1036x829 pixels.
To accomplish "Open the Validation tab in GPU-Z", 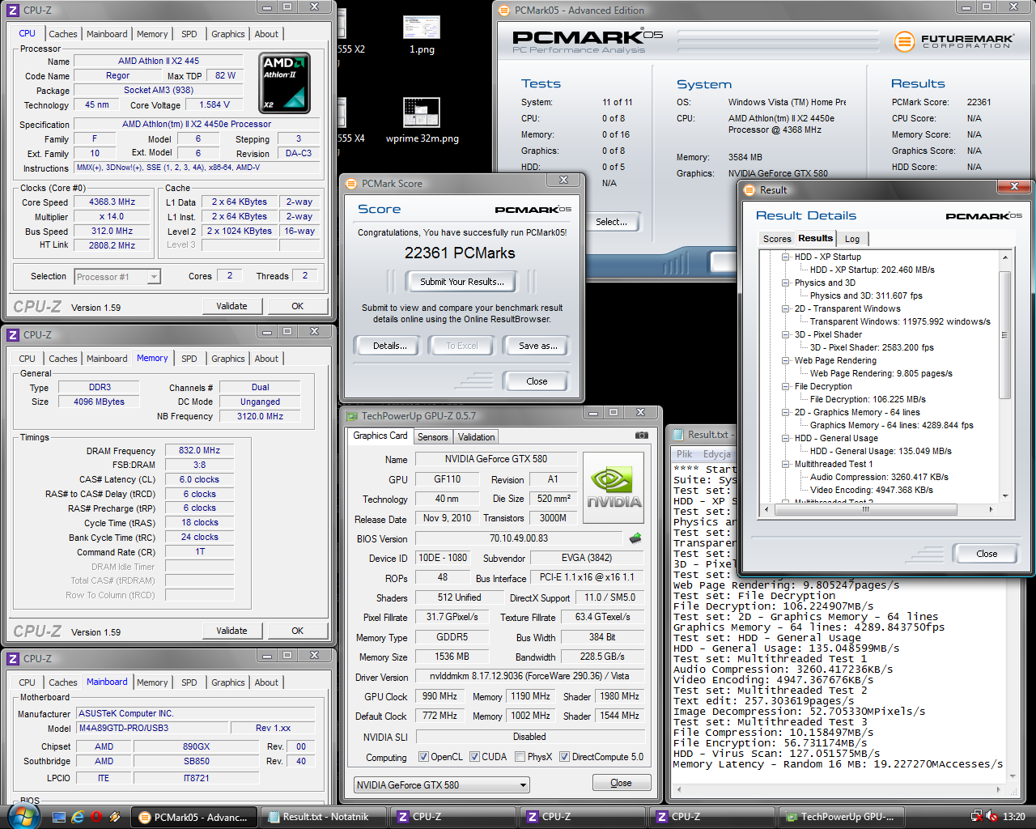I will click(x=477, y=437).
